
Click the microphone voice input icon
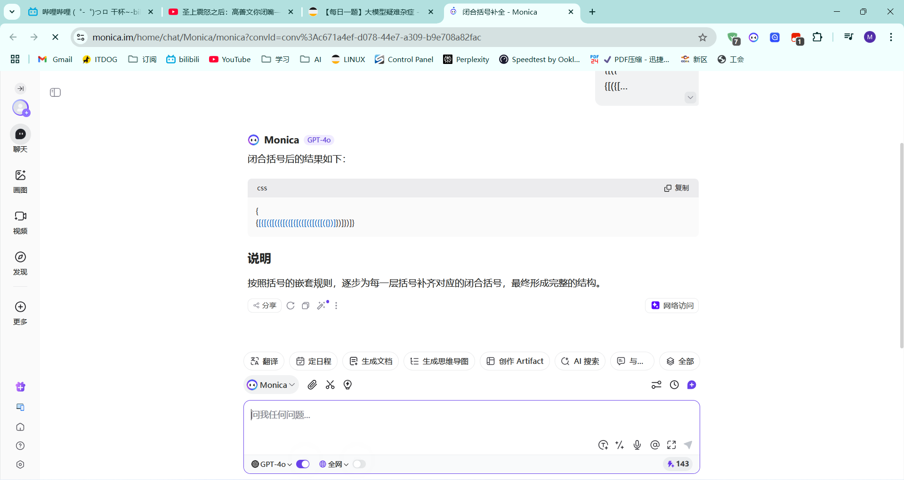coord(637,445)
